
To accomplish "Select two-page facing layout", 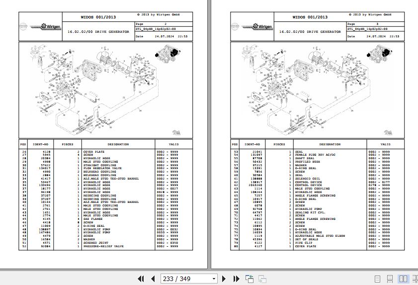I will click(403, 279).
